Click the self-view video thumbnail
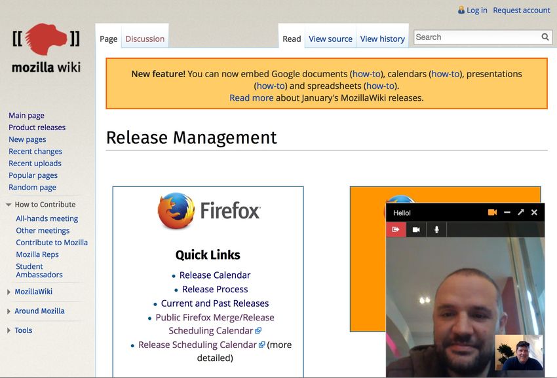The image size is (557, 378). (518, 352)
